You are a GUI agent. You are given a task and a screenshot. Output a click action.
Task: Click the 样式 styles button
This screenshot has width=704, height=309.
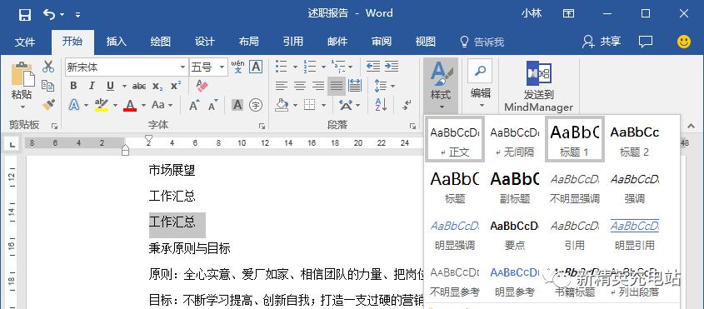441,85
